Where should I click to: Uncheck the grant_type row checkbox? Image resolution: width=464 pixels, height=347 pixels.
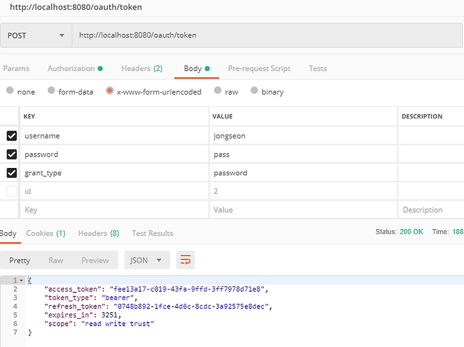pyautogui.click(x=12, y=173)
